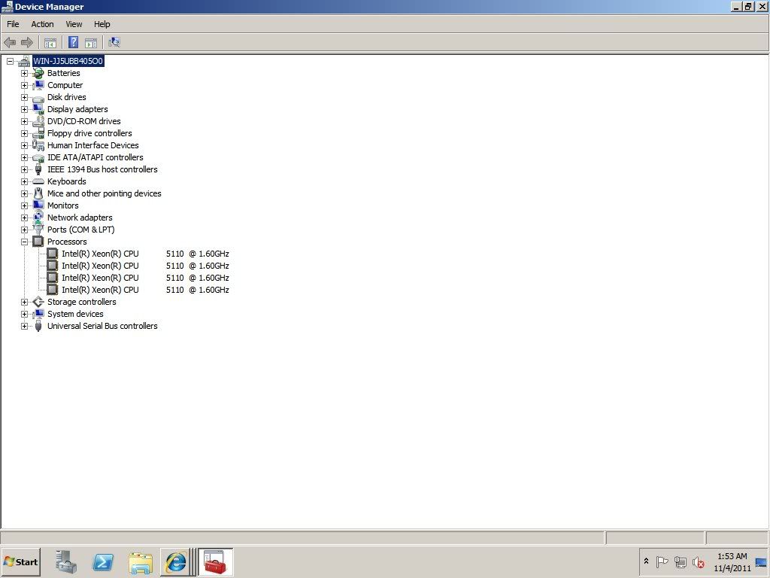Viewport: 770px width, 578px height.
Task: Click the IDE ATA/ATAPI controllers icon
Action: [38, 158]
